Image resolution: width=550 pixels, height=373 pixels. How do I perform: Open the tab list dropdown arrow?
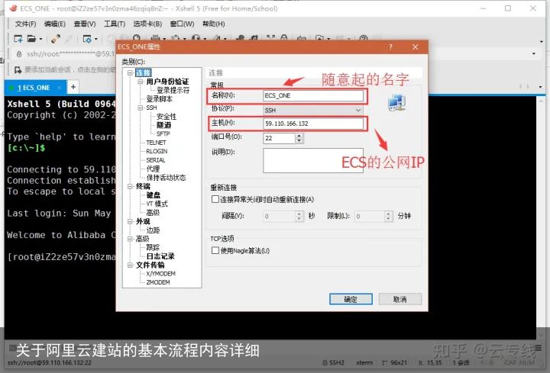tap(540, 86)
